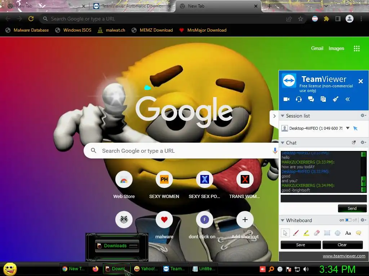Start voice search with microphone icon
The height and width of the screenshot is (276, 369).
click(275, 151)
